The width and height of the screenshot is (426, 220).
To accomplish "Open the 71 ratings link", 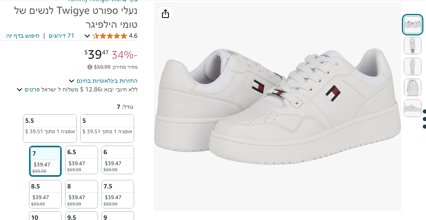I will point(62,36).
